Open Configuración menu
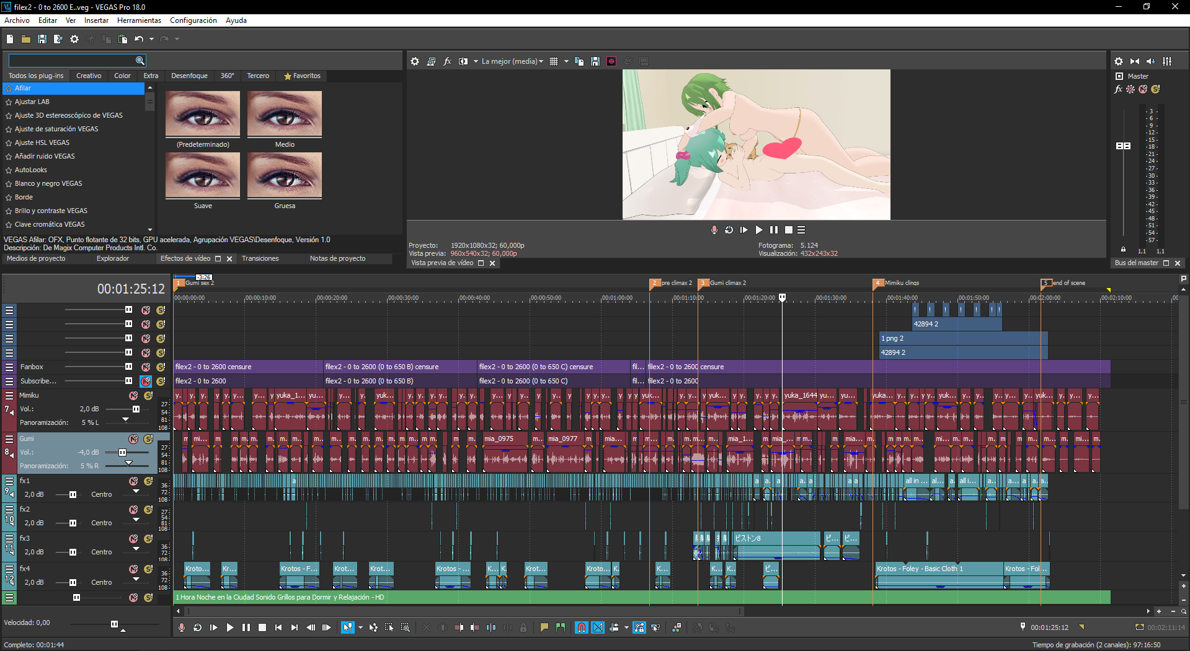Viewport: 1190px width, 651px height. (193, 20)
